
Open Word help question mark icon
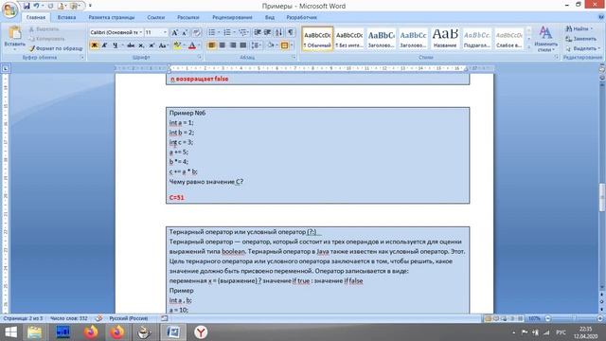[x=601, y=17]
